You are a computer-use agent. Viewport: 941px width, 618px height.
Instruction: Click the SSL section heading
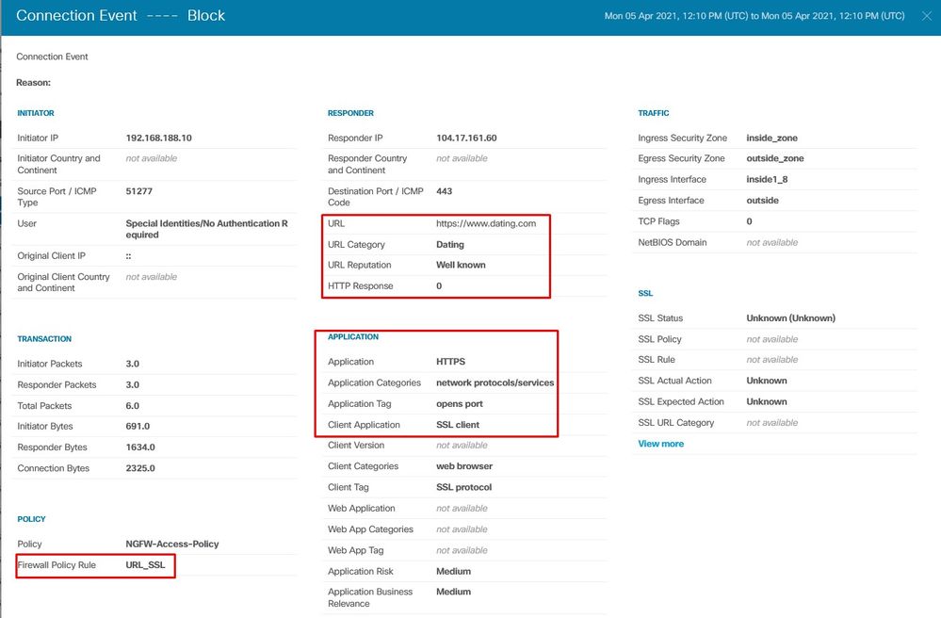(x=645, y=293)
